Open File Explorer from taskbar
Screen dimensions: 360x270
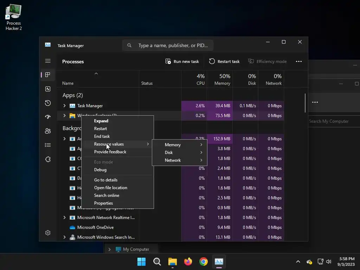coord(172,262)
